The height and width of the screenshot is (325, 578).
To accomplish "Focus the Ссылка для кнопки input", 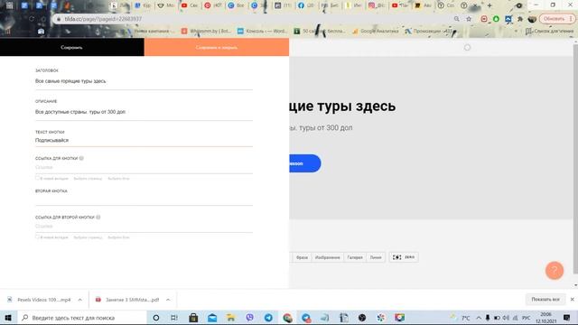I will click(x=144, y=167).
